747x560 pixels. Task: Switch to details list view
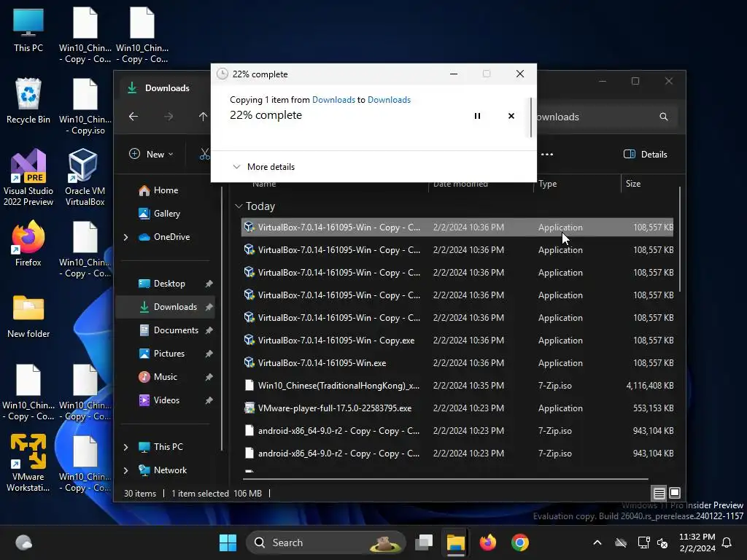click(659, 494)
